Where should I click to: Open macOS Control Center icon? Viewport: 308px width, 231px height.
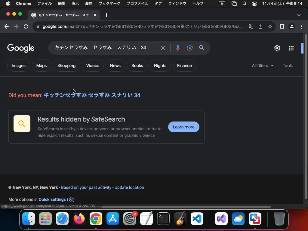(x=254, y=4)
